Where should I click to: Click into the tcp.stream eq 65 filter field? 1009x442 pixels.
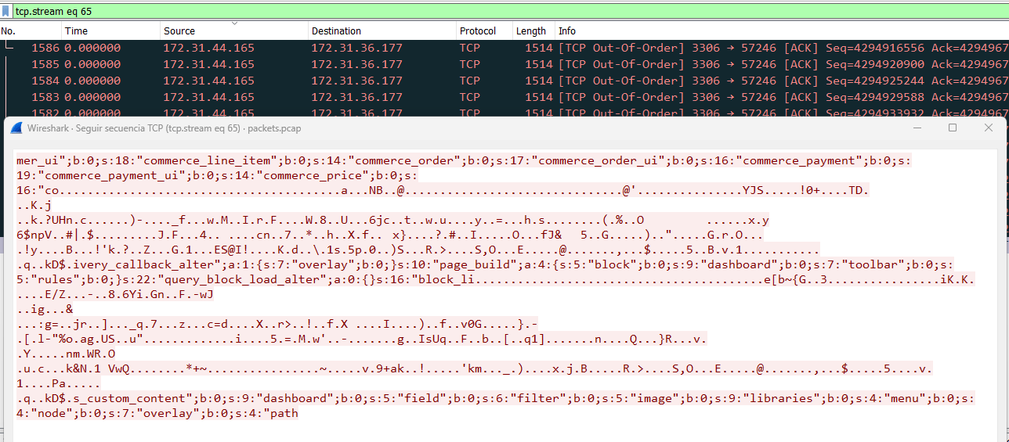click(511, 10)
